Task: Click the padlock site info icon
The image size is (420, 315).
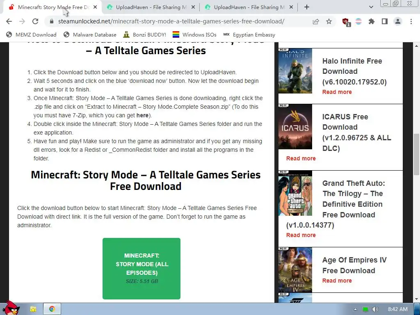Action: [x=52, y=21]
